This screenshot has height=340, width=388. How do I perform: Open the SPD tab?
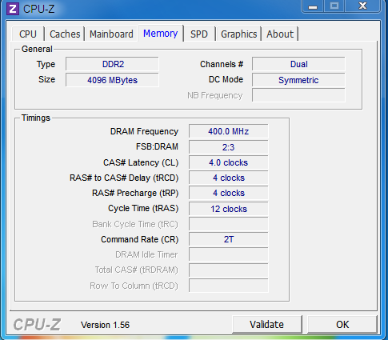click(199, 34)
